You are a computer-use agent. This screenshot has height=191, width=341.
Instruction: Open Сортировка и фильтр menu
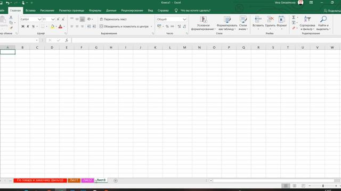click(x=307, y=23)
